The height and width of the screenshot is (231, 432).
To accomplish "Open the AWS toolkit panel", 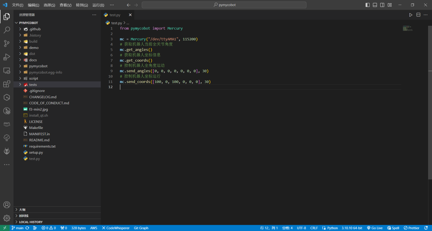I will point(7,124).
